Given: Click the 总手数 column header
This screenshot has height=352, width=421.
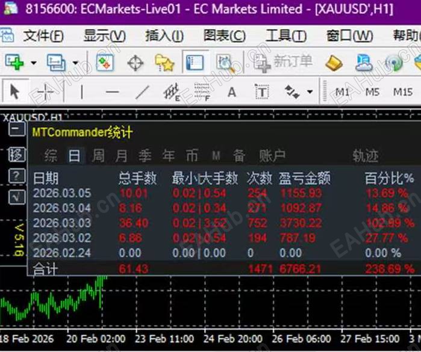Looking at the screenshot, I should tap(138, 178).
